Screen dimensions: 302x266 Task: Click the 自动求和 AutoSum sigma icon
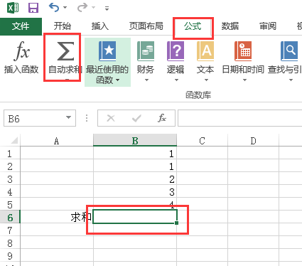(65, 50)
